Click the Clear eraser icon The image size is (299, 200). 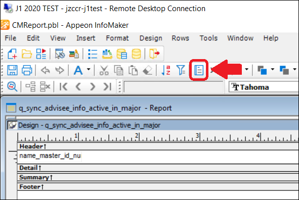147,70
